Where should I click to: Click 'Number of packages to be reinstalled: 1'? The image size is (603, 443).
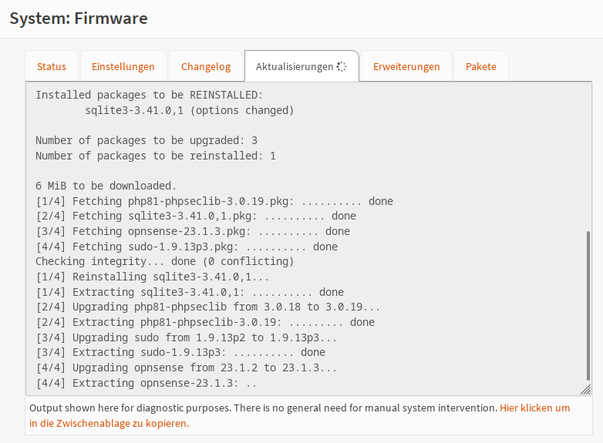tap(156, 156)
